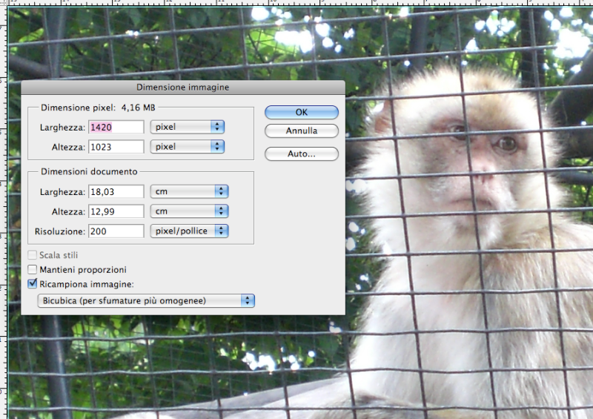This screenshot has height=419, width=593.
Task: Click the Dimensioni documento group label
Action: [x=89, y=172]
